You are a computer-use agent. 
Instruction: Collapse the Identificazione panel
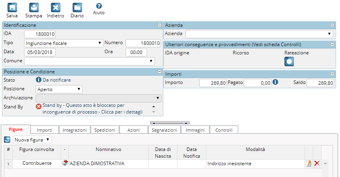point(159,25)
